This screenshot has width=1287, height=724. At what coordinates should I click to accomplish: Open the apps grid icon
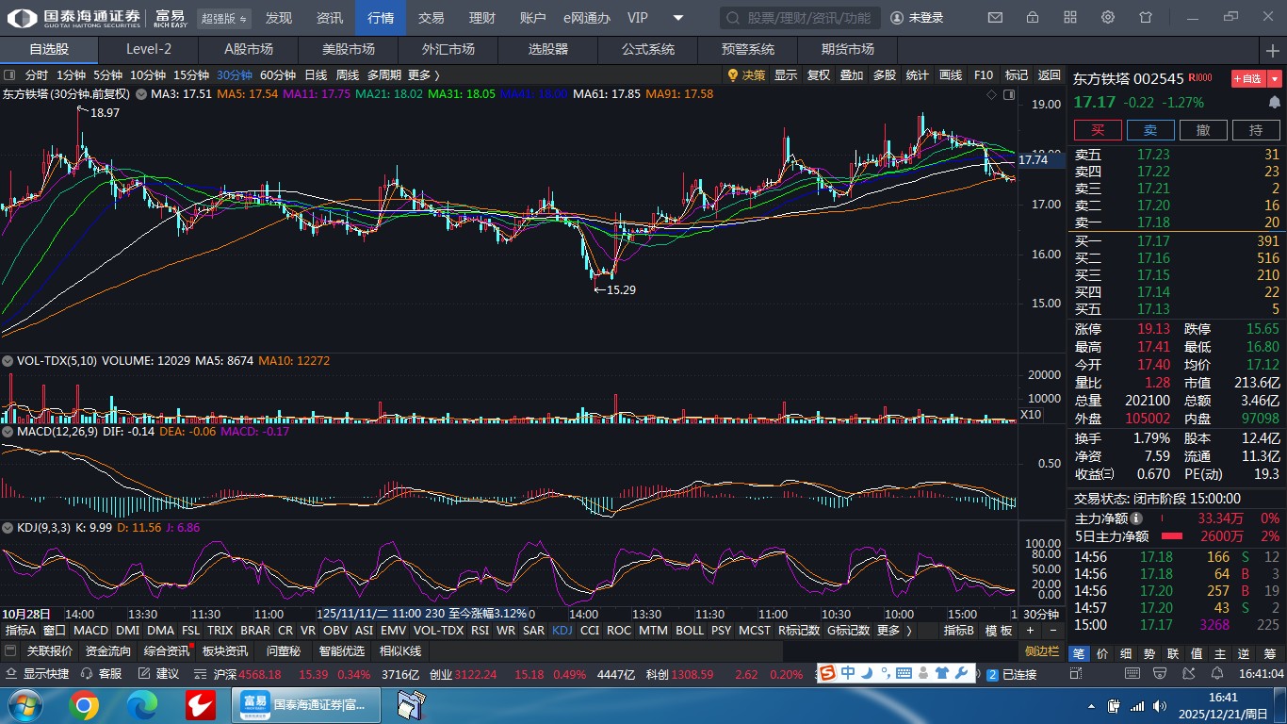pos(1070,18)
